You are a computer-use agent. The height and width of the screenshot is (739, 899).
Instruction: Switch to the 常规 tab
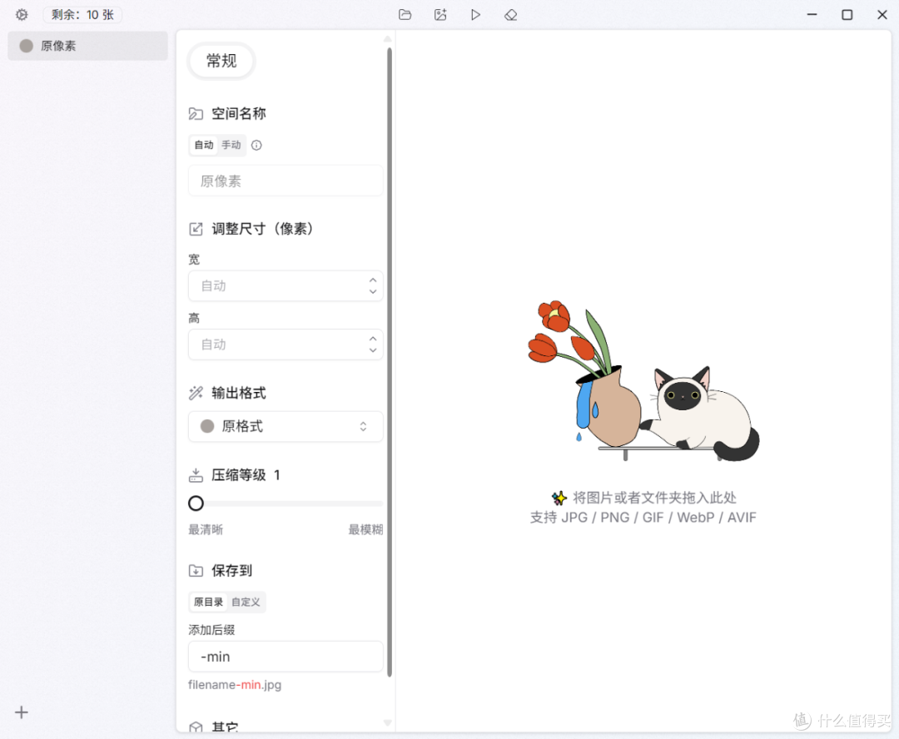221,61
